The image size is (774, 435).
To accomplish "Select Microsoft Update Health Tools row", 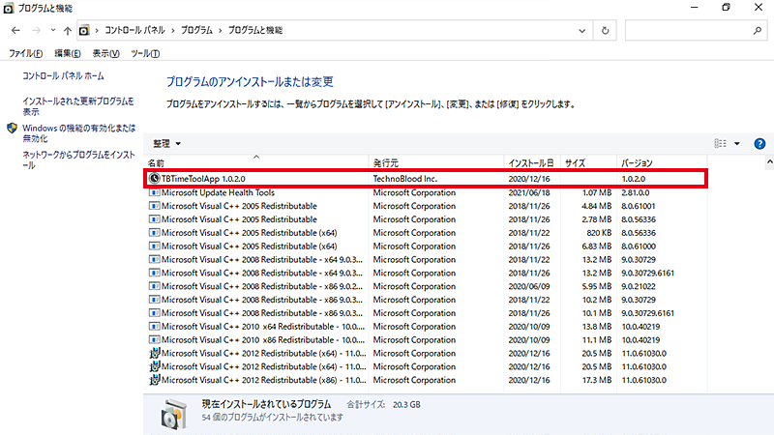I will point(426,192).
